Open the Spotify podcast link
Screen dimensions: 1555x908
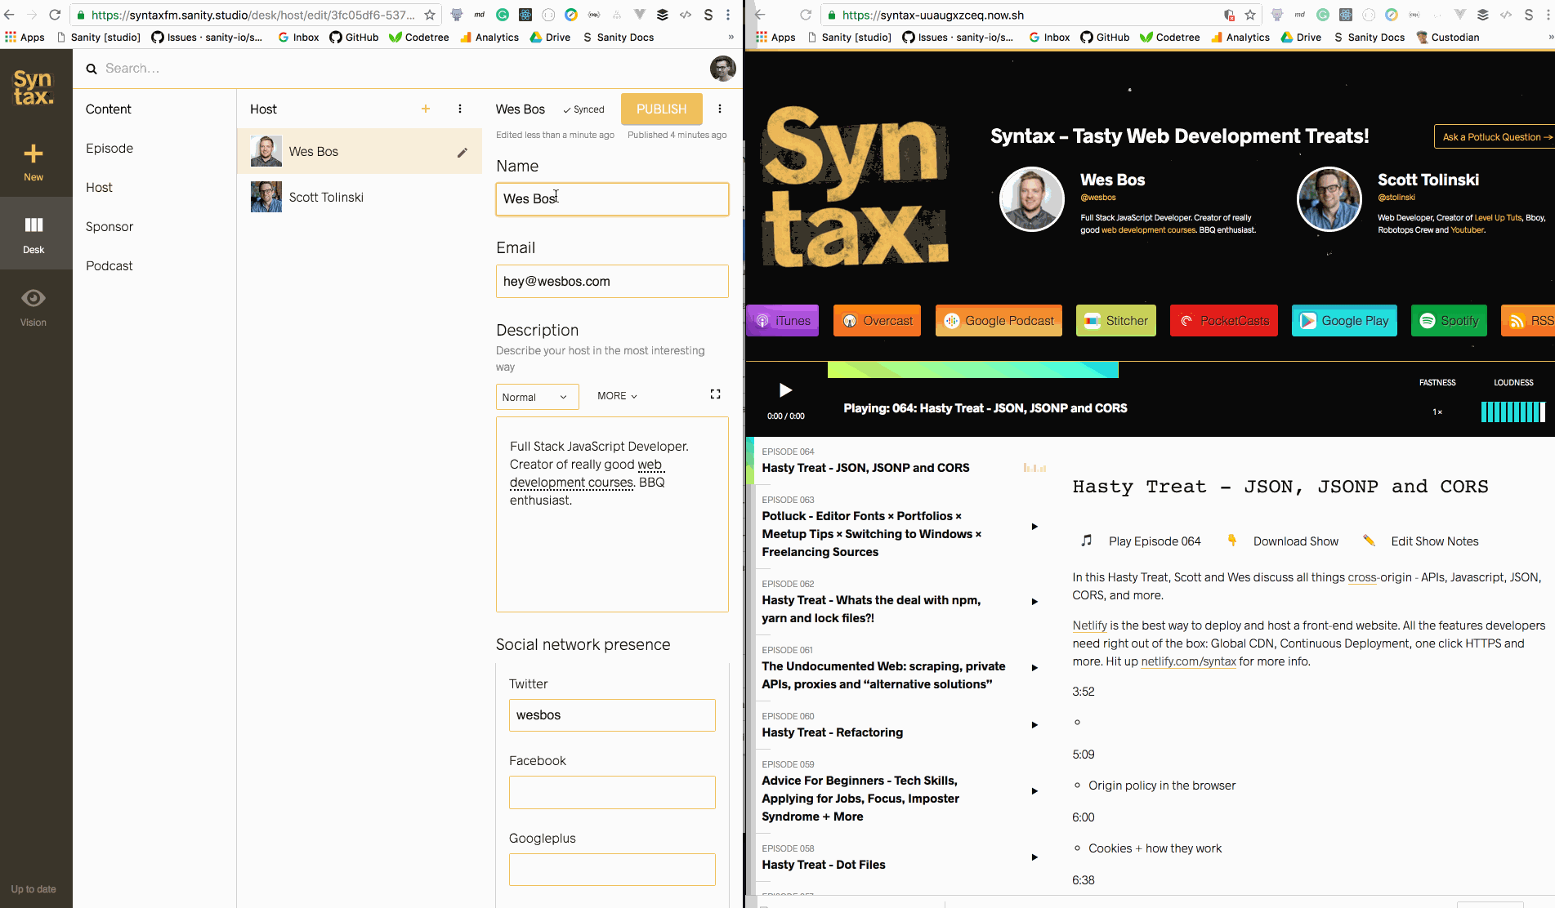[x=1449, y=321]
